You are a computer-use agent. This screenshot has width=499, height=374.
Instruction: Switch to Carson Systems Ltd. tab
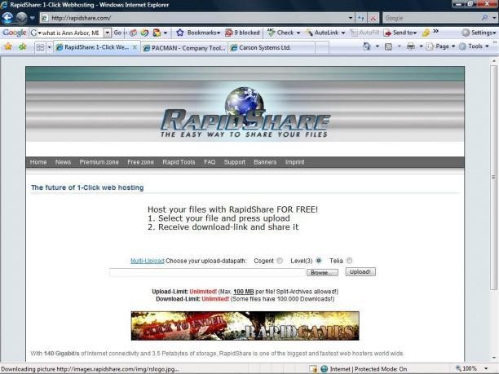(x=272, y=48)
